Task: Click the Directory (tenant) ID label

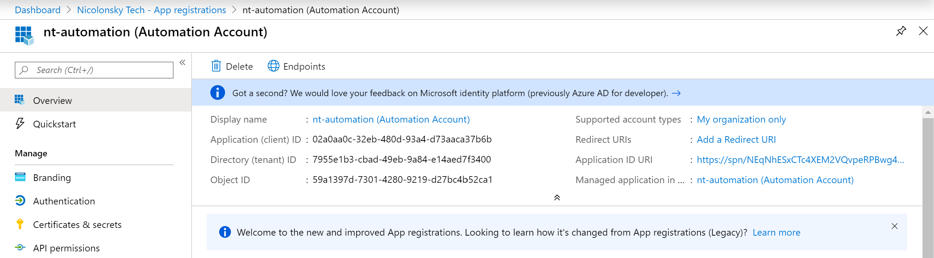Action: 253,160
